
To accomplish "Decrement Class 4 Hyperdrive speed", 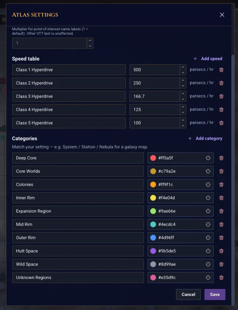I will [x=183, y=112].
